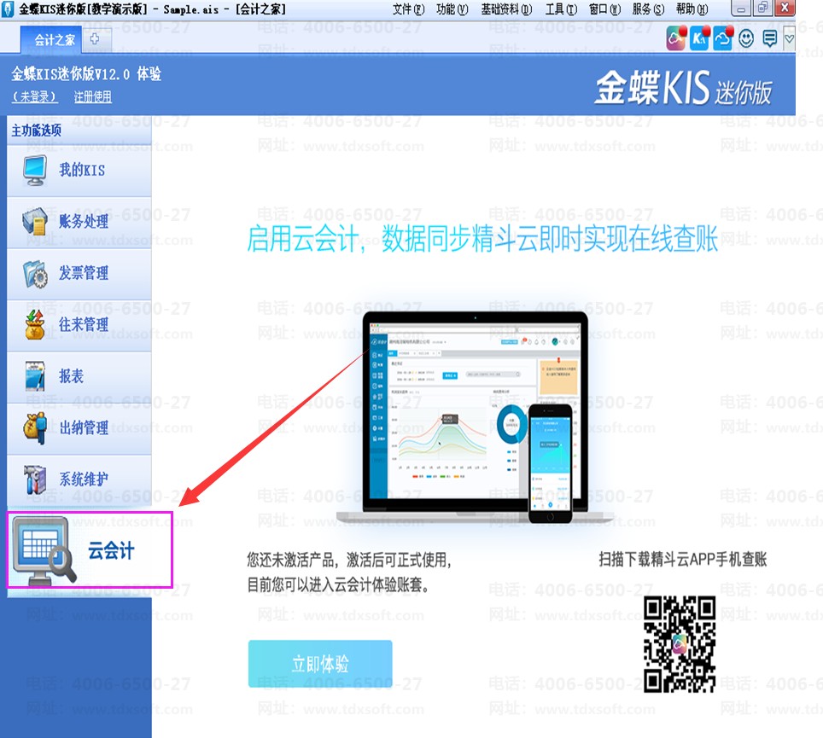Click the 注册使用 link

(92, 97)
